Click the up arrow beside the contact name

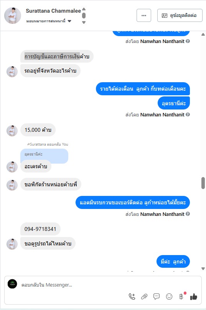84,9
